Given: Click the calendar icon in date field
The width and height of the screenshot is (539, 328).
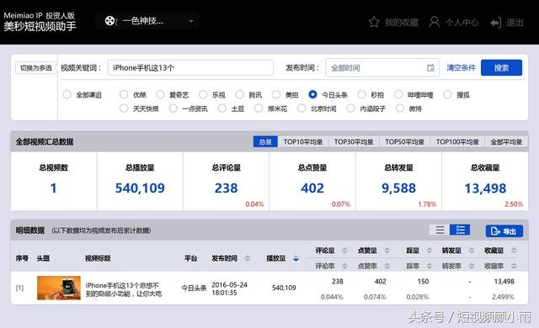Looking at the screenshot, I should pos(430,68).
